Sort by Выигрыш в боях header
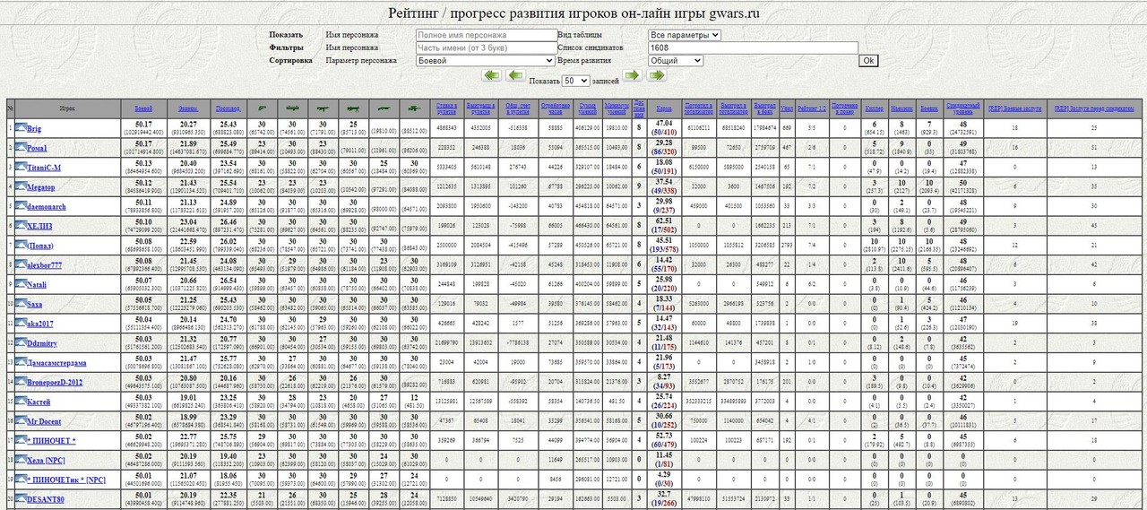Viewport: 1147px width, 510px height. pyautogui.click(x=764, y=108)
